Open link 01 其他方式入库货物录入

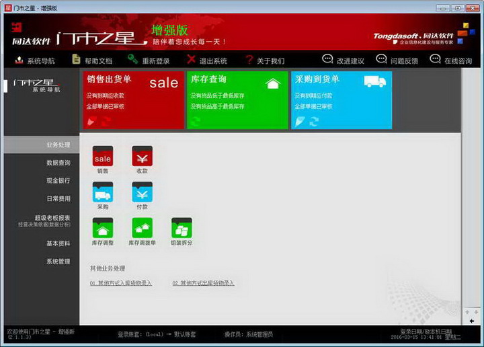pyautogui.click(x=121, y=283)
